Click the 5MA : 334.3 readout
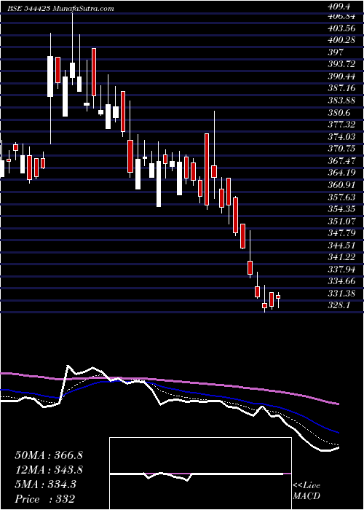364x510 pixels. point(45,484)
